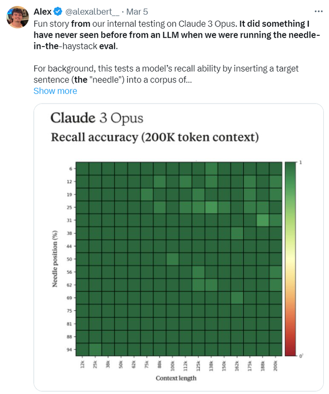Click the "6" needle position tick label
Viewport: 329px width, 394px height.
(70, 169)
